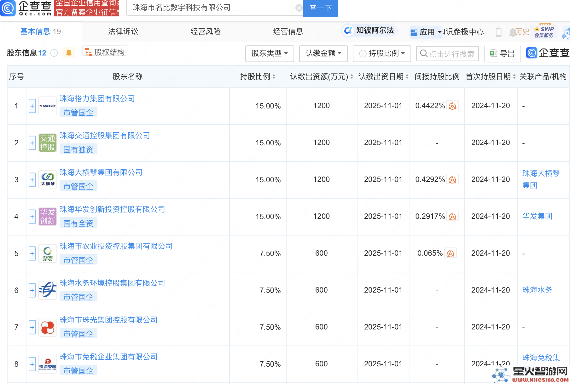
Task: Clear the search box text
Action: tap(299, 8)
